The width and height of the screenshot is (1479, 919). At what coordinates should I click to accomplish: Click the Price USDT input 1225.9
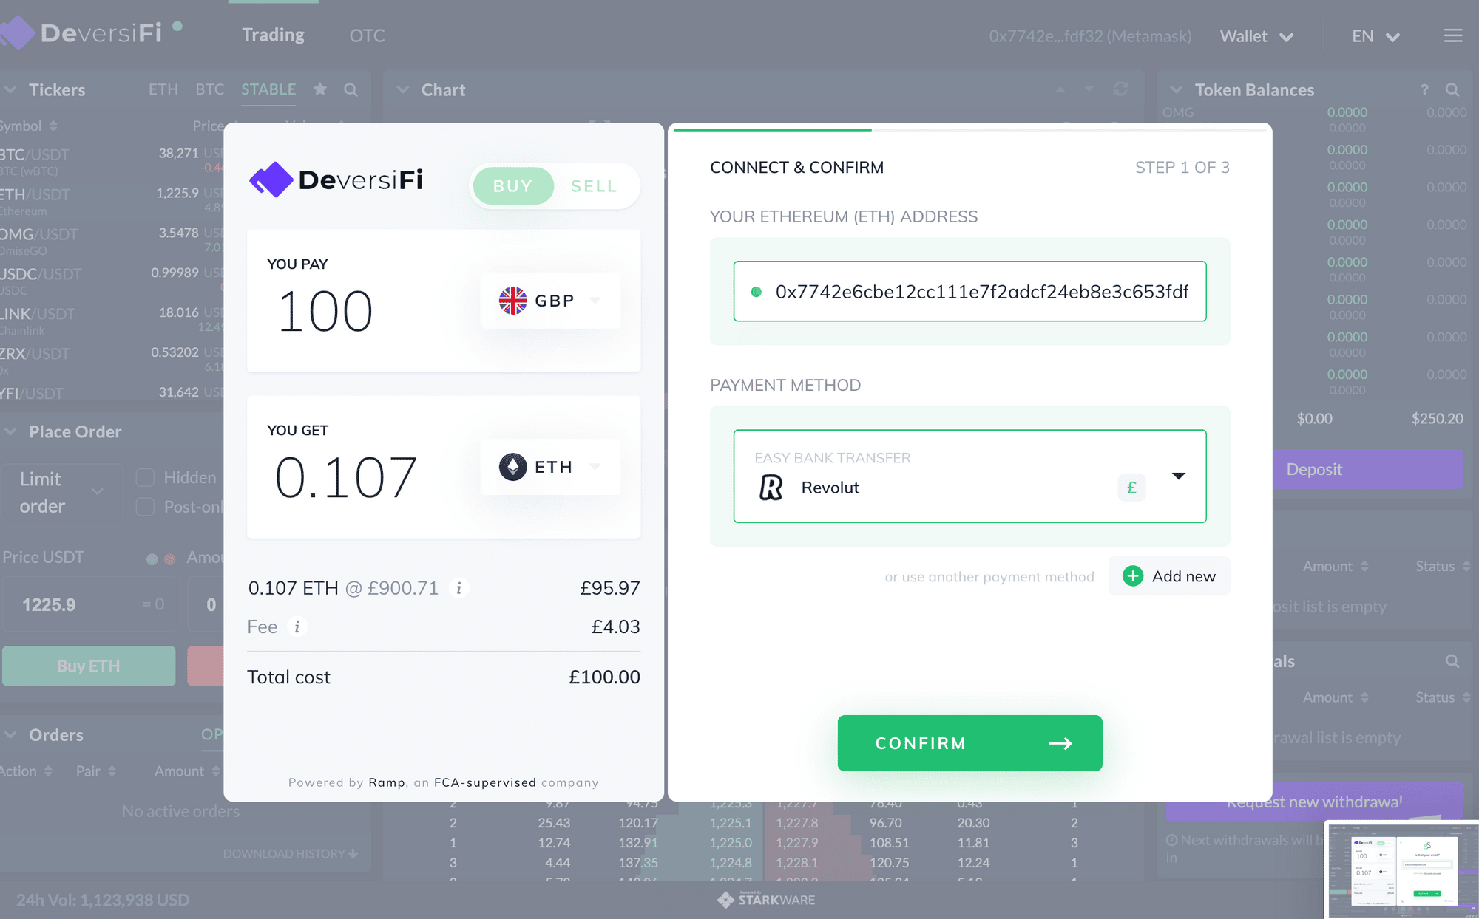[89, 604]
